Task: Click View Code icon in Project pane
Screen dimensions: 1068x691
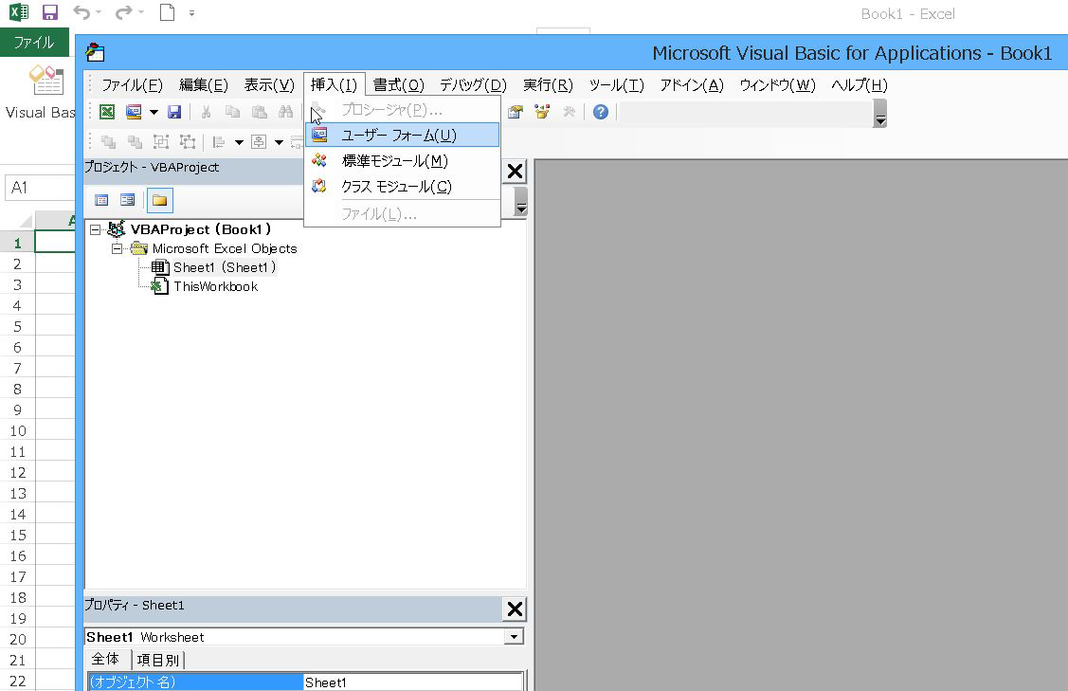Action: [101, 200]
